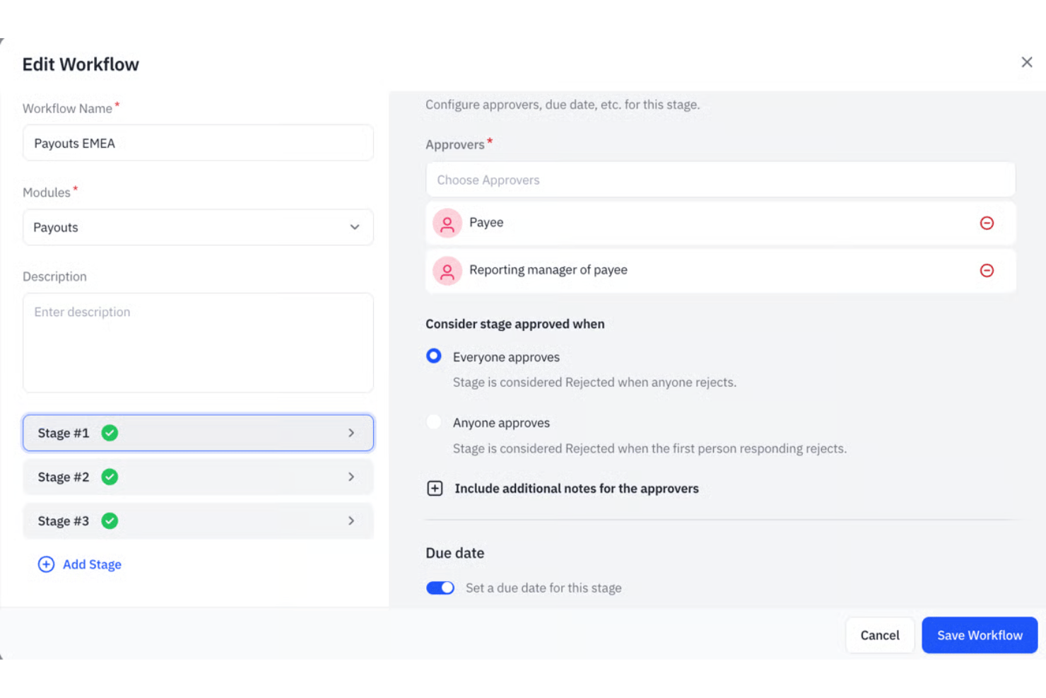Click the Edit Workflow title

point(81,64)
